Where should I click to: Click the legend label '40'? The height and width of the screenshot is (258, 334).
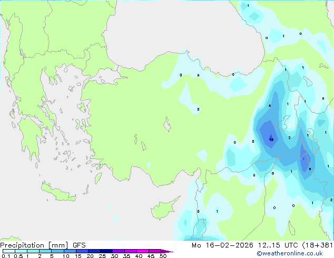pyautogui.click(x=139, y=256)
